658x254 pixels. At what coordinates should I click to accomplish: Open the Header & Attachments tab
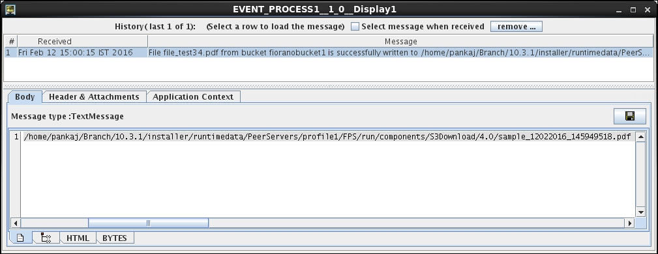tap(94, 97)
